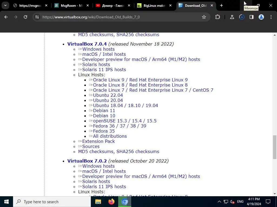
Task: Switch to the https://msgroom tab
Action: pyautogui.click(x=30, y=6)
